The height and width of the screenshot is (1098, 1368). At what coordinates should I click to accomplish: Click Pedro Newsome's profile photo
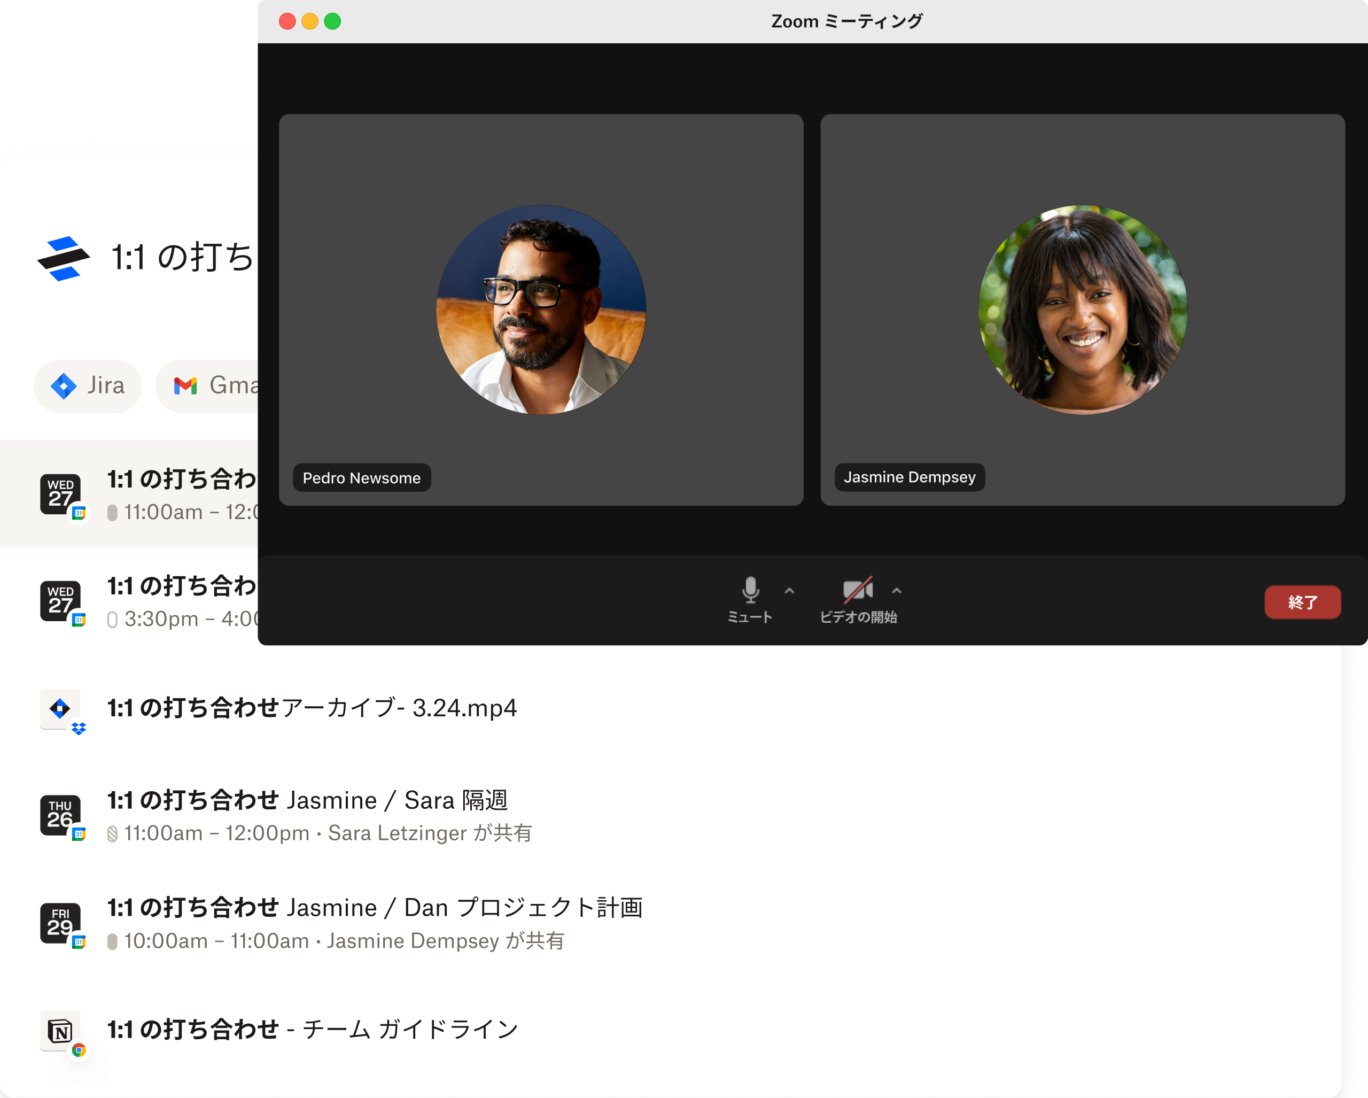(541, 310)
